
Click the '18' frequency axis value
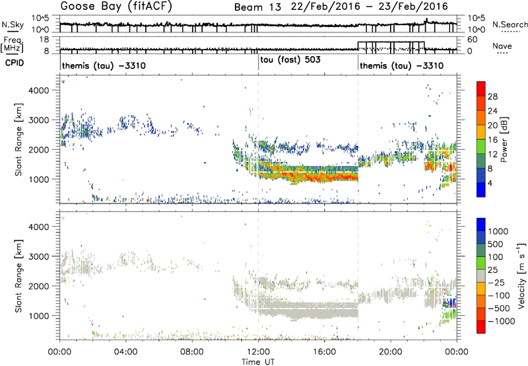[44, 40]
